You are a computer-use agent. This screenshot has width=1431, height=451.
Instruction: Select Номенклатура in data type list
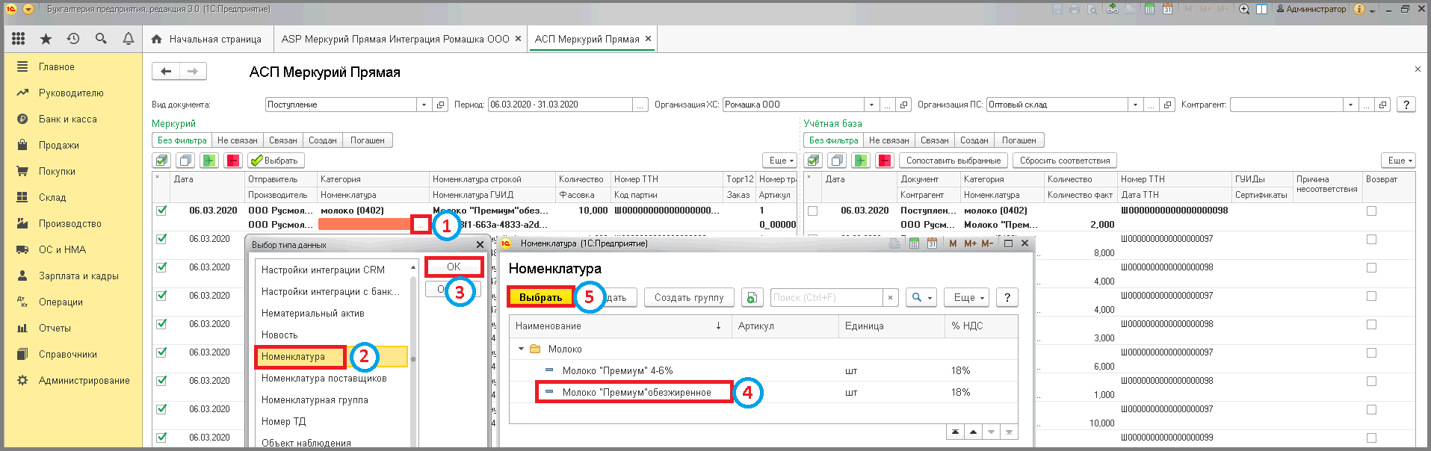(x=333, y=357)
